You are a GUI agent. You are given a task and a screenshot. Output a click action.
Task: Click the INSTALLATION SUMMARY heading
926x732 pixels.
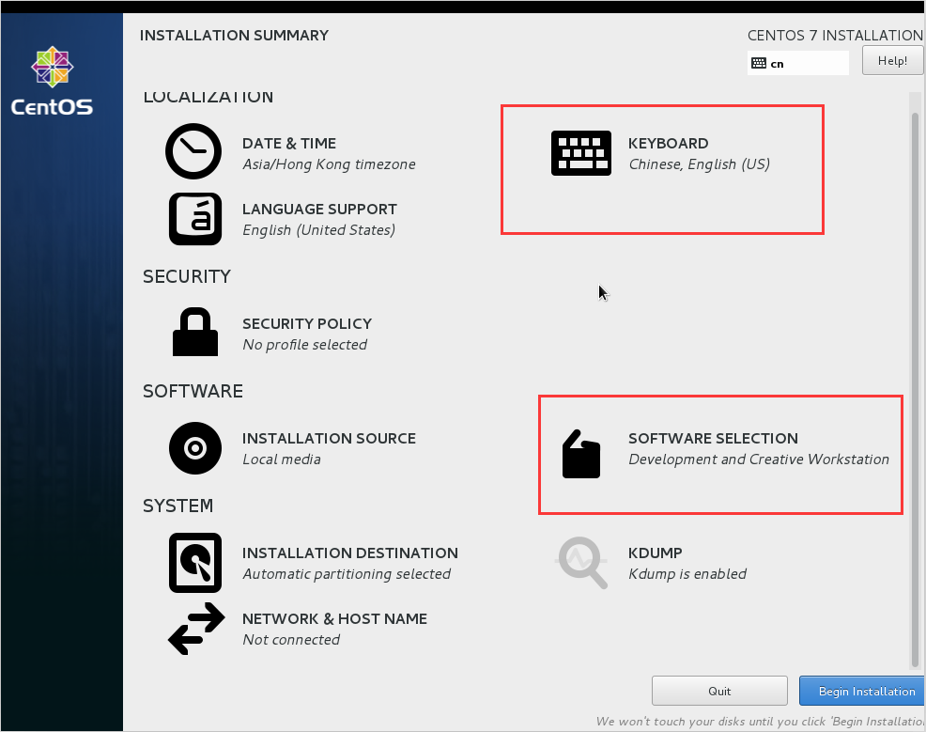(x=234, y=36)
